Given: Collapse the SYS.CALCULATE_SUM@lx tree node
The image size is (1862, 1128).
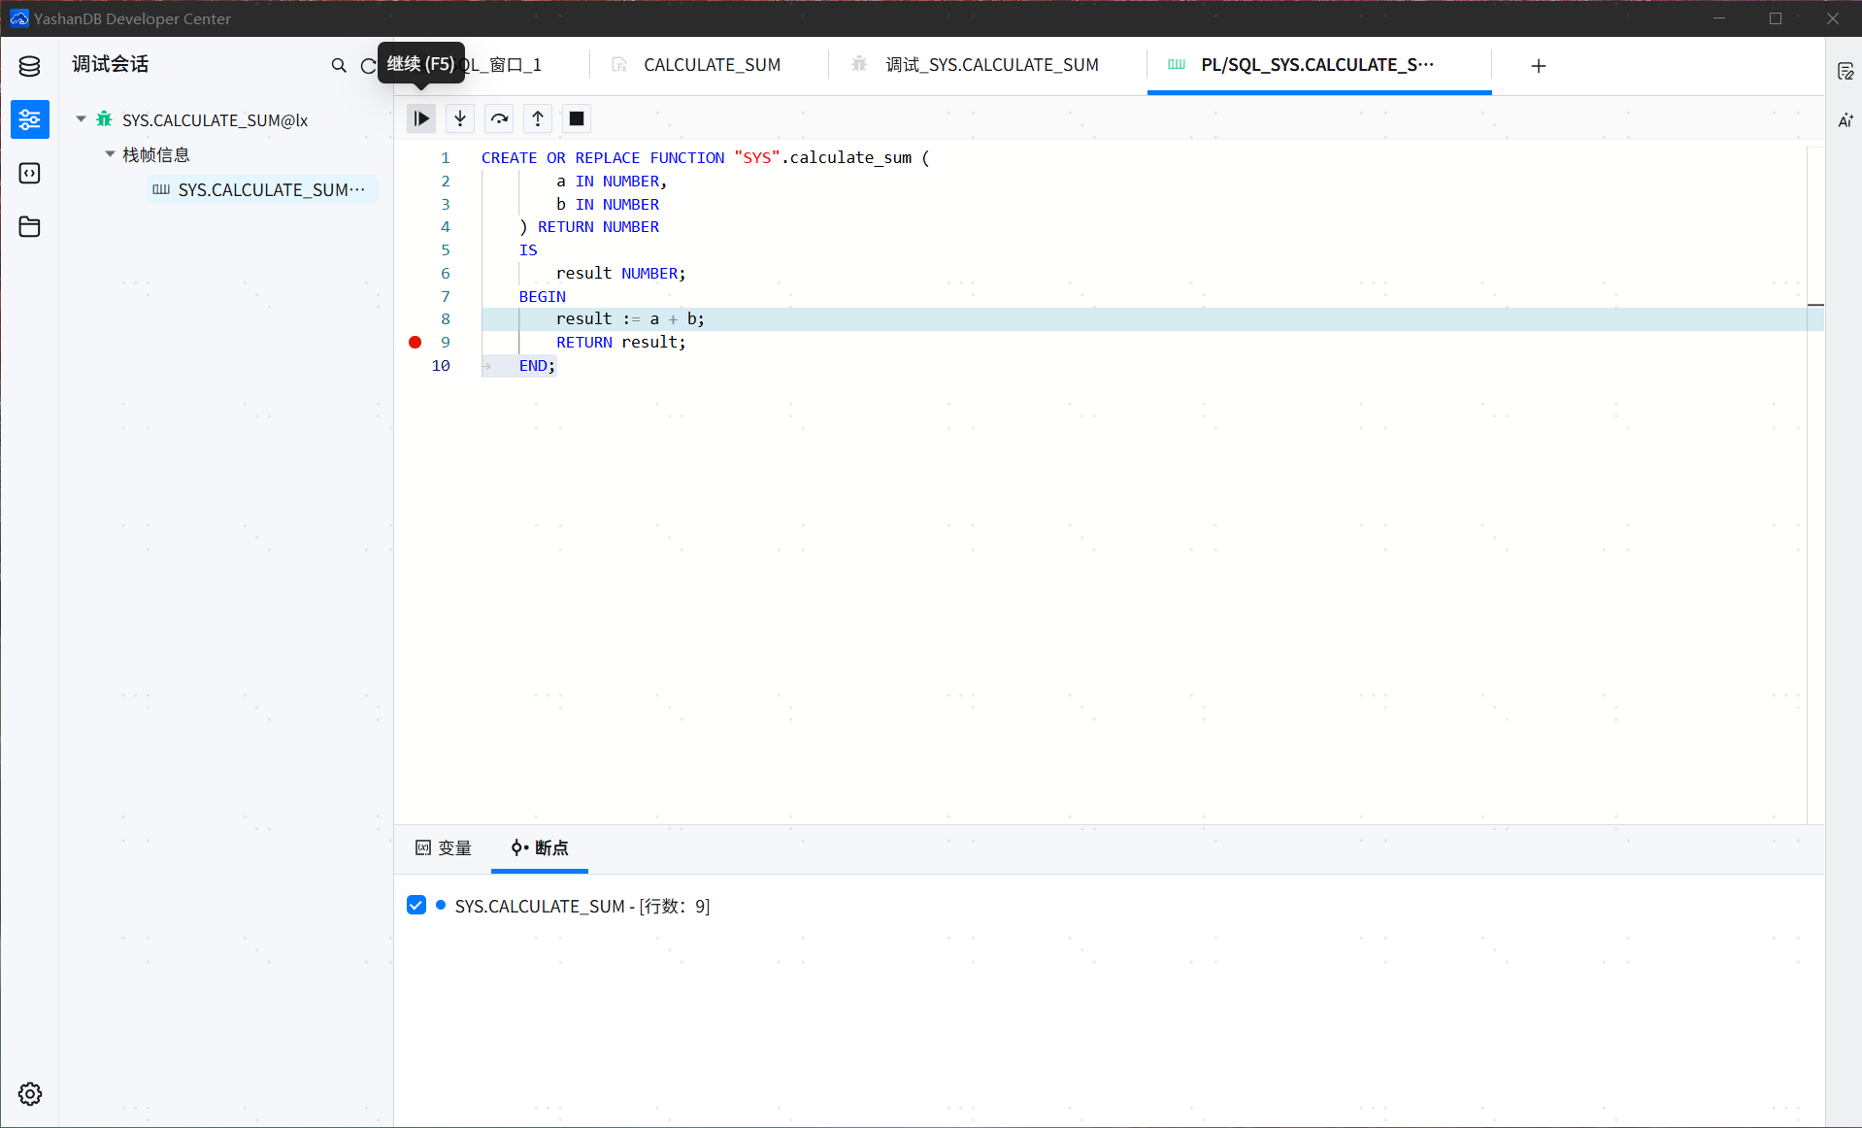Looking at the screenshot, I should [82, 119].
